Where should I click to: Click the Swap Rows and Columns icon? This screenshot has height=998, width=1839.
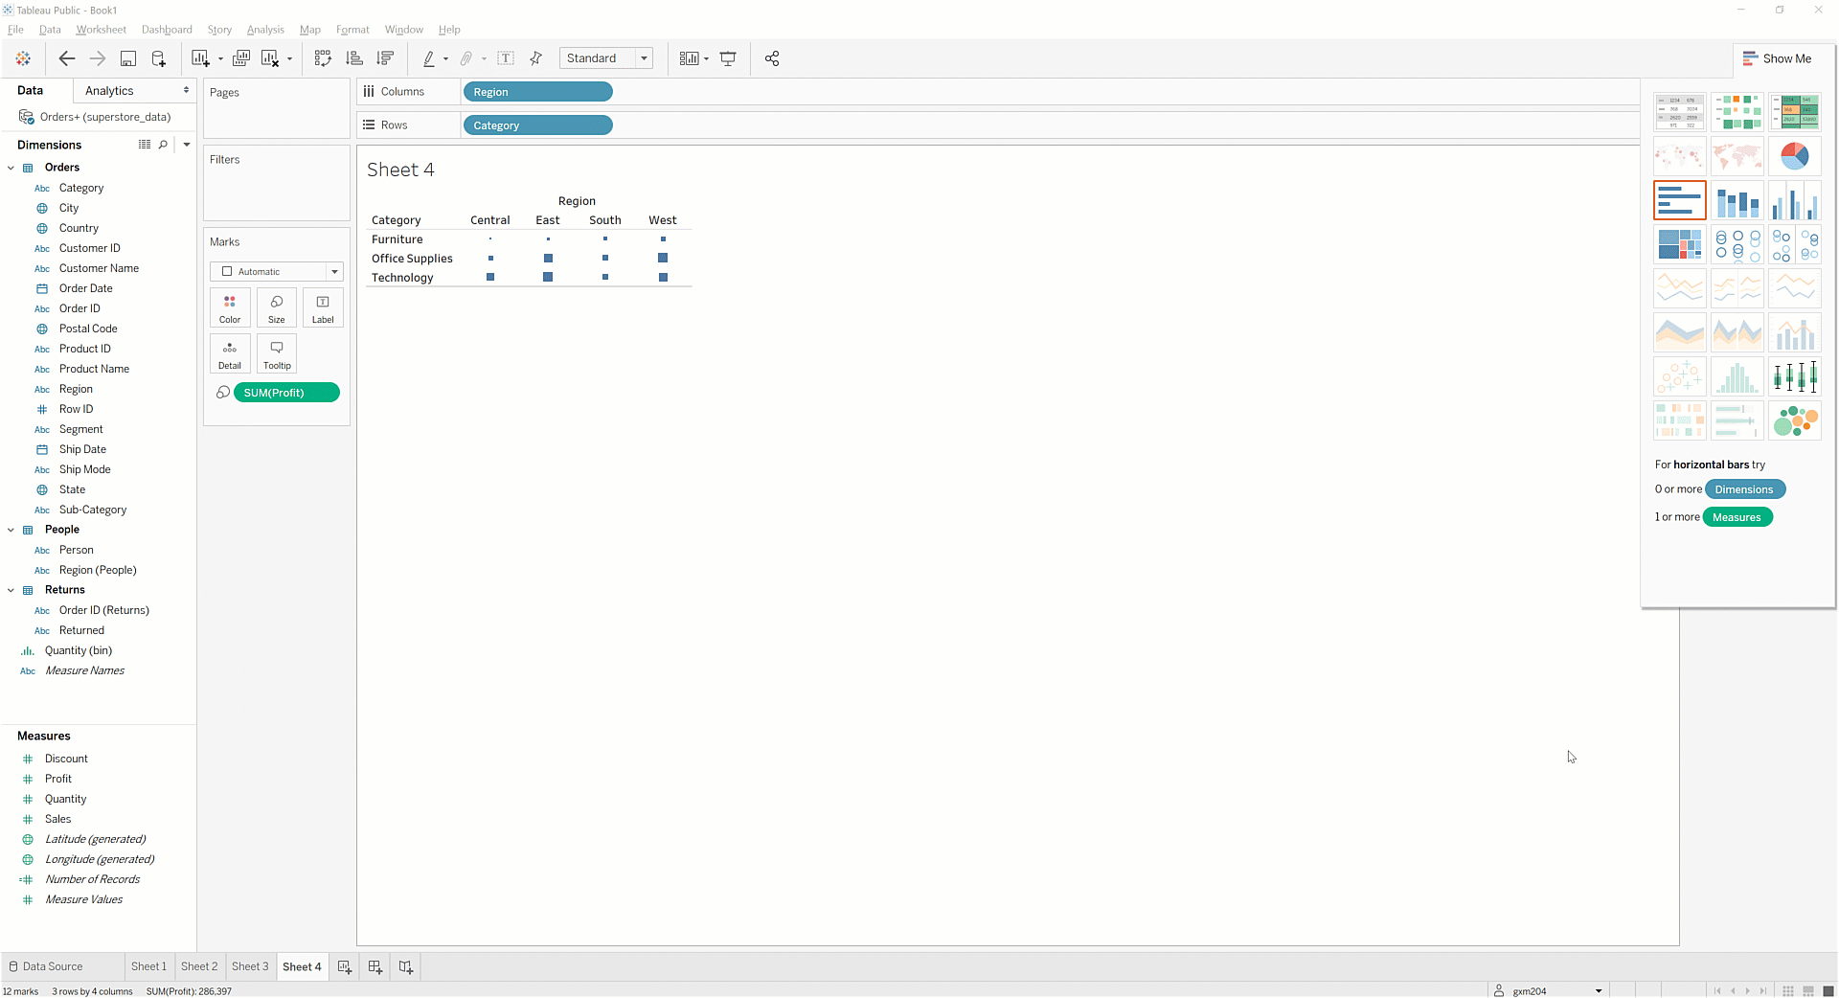click(x=323, y=58)
